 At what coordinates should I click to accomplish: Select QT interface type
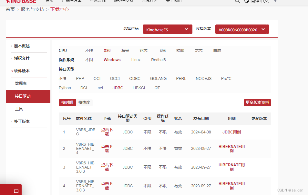tap(157, 88)
